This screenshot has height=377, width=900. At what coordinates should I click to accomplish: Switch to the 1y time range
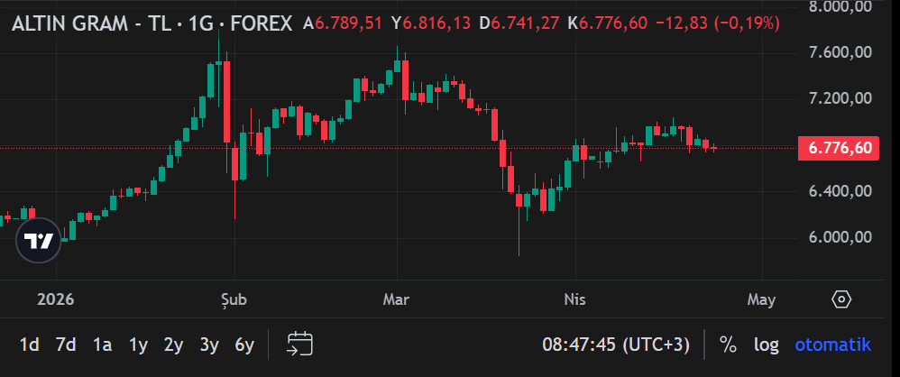pos(138,345)
